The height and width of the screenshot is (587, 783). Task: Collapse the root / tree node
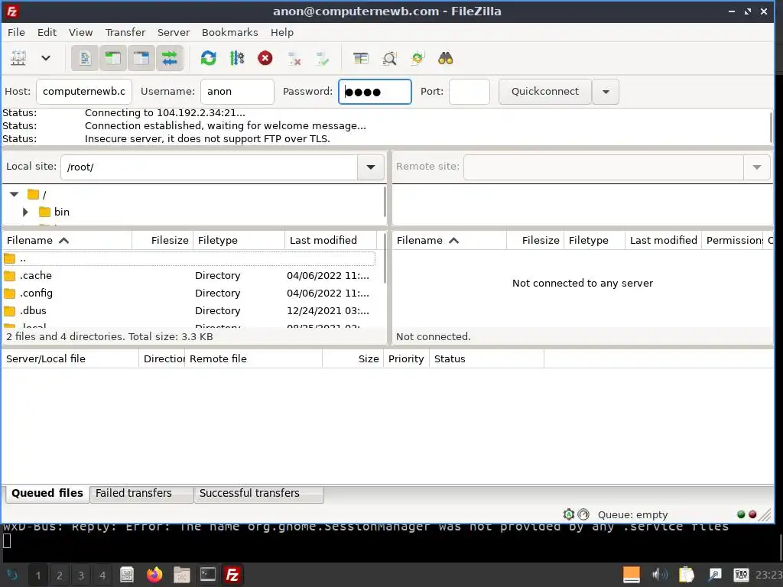click(14, 194)
